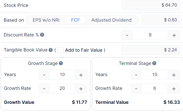Increase Terminal Stage Years with plus
This screenshot has width=183, height=112.
tap(174, 75)
